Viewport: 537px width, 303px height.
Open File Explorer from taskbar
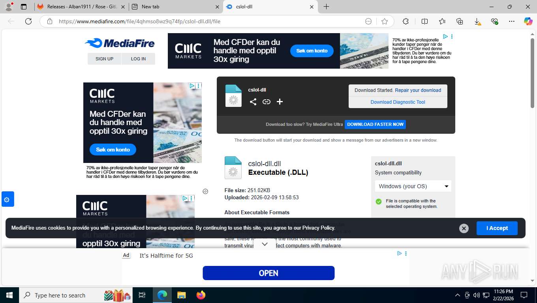pos(181,295)
